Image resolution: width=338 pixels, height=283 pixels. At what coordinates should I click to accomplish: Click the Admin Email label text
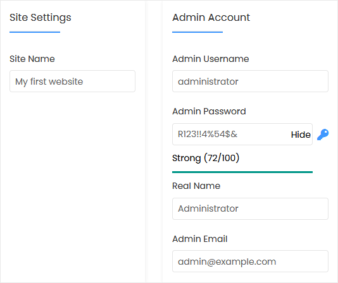click(x=199, y=239)
